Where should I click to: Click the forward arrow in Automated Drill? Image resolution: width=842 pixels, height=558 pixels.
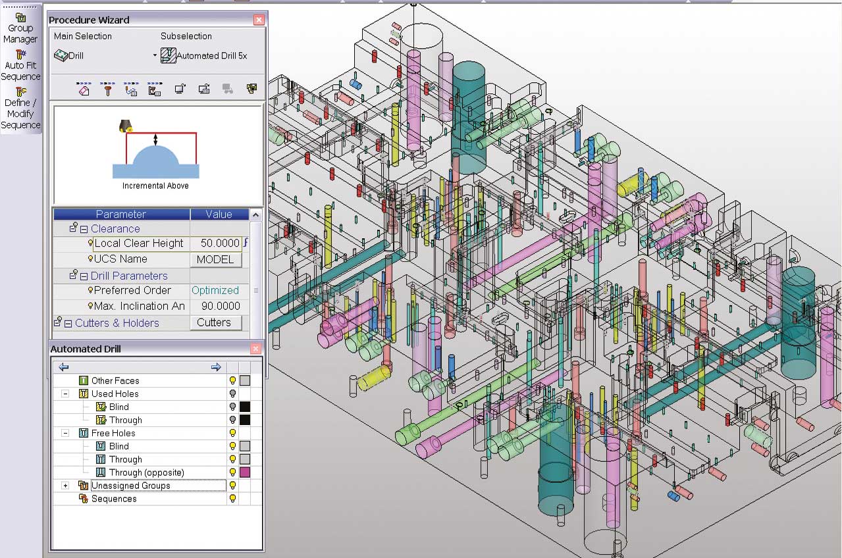[215, 367]
